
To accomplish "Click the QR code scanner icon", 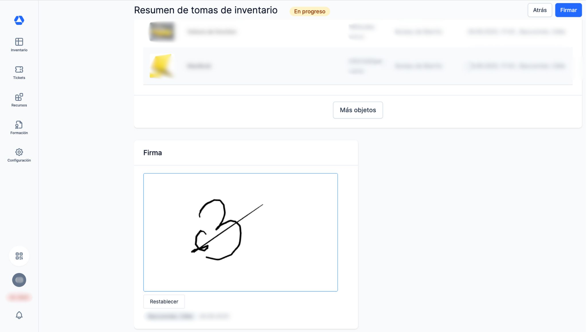I will (19, 256).
